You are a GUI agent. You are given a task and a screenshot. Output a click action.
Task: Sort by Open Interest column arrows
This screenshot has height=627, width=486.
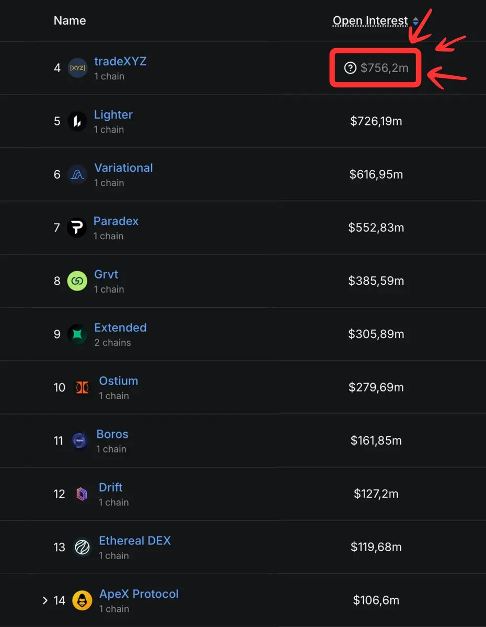tap(415, 21)
